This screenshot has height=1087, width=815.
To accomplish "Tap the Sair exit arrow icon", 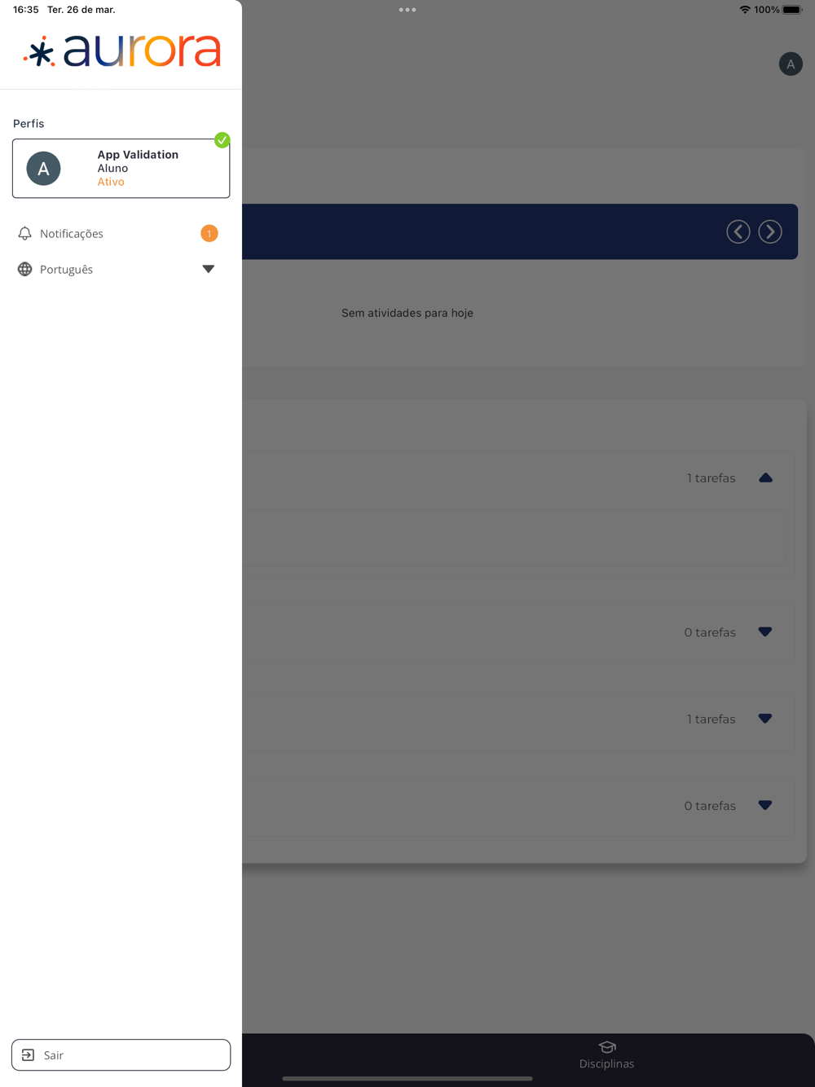I will point(28,1055).
